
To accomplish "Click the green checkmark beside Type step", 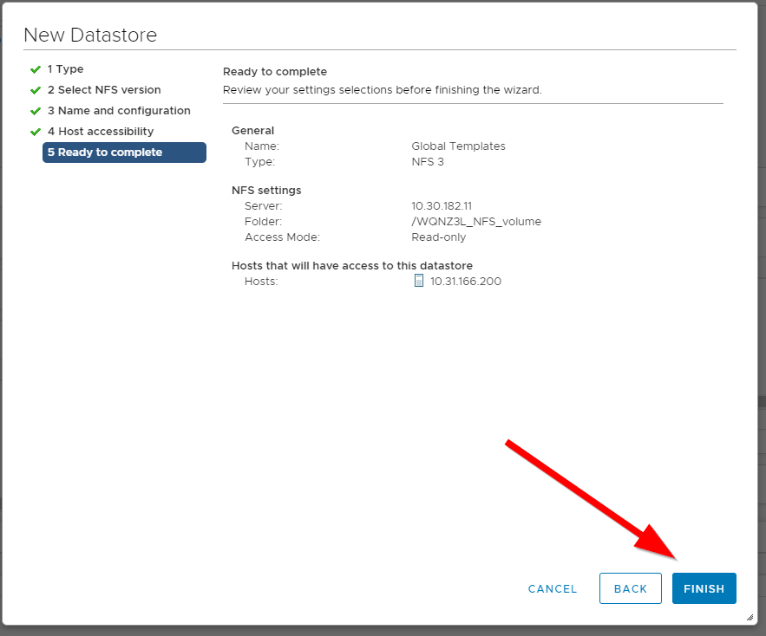I will click(x=36, y=69).
